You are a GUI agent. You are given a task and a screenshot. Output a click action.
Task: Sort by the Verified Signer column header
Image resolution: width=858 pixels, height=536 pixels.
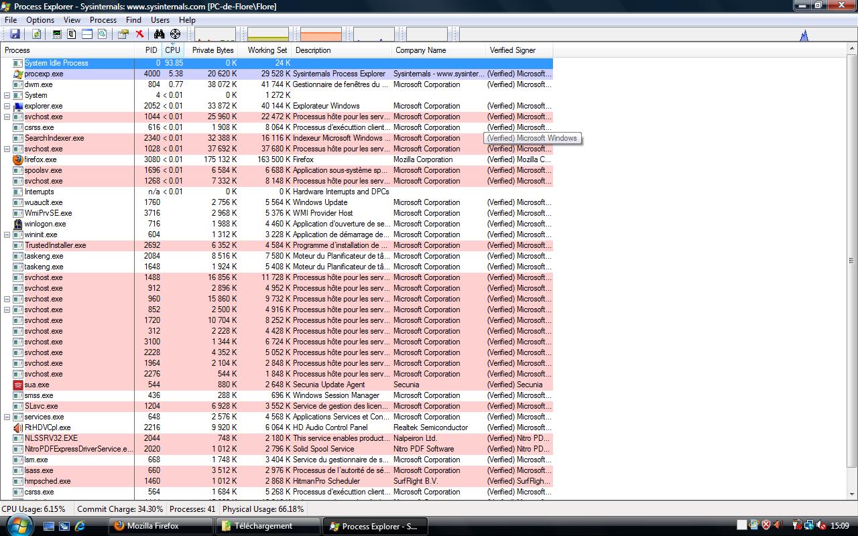pyautogui.click(x=519, y=50)
